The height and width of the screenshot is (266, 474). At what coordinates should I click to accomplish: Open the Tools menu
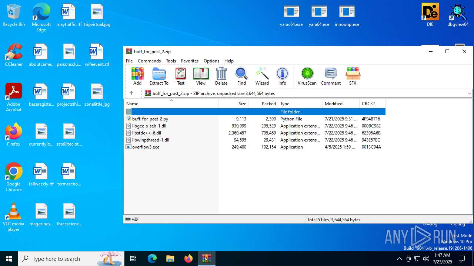tap(171, 61)
